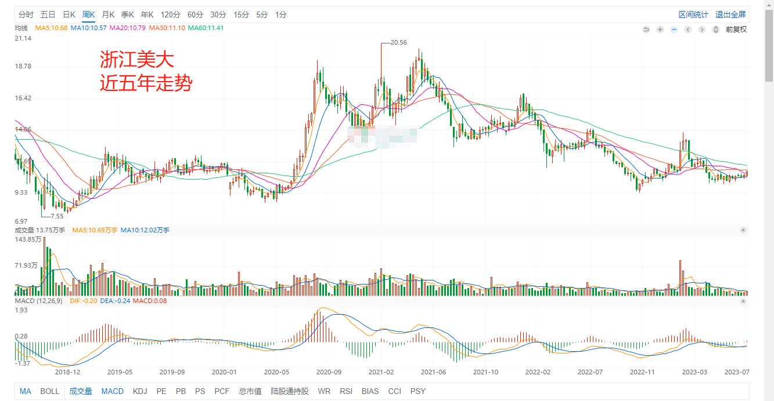Close the MACD indicator panel
Viewport: 774px width, 401px height.
point(743,302)
